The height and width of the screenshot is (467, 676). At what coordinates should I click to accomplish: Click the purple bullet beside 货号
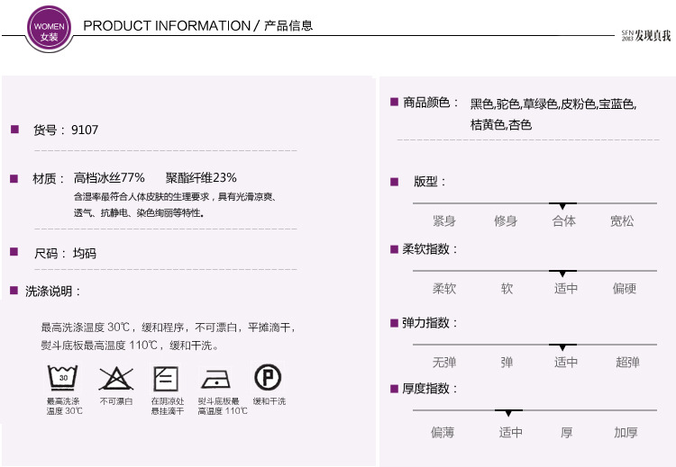coord(14,130)
